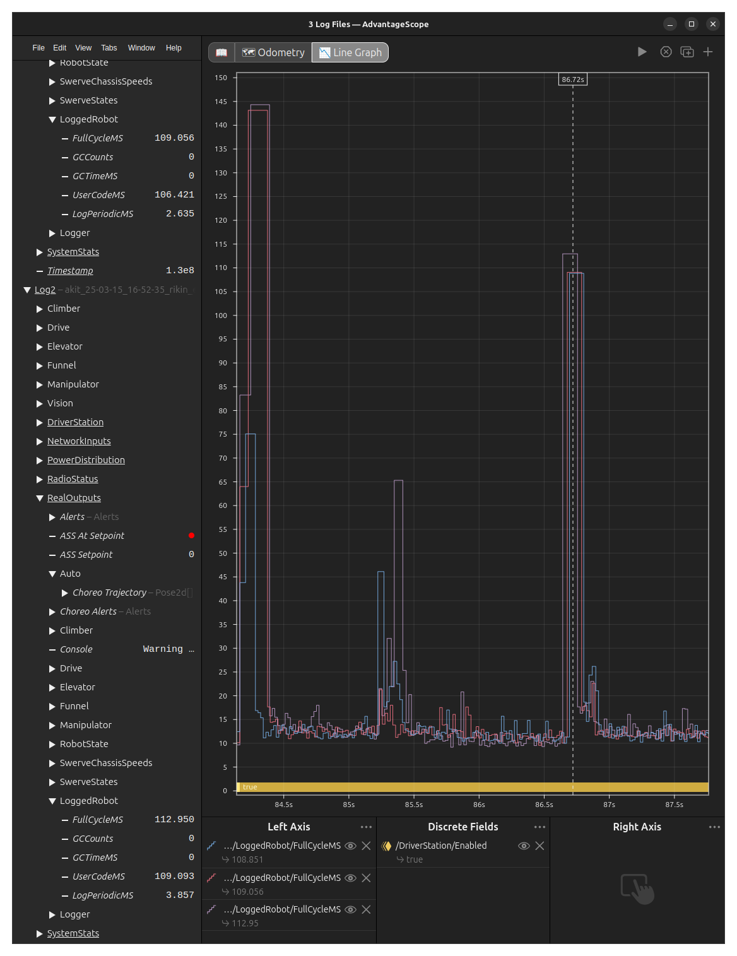737x956 pixels.
Task: Expand Choreo Alerts entry
Action: tap(52, 611)
